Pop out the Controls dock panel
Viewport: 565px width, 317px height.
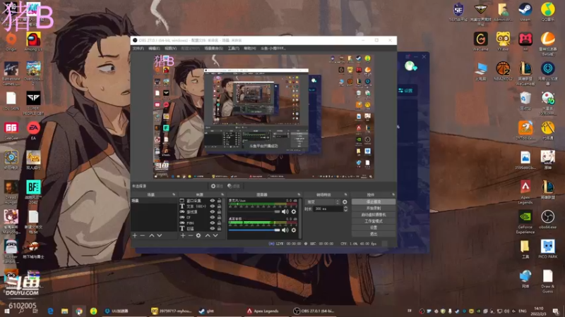click(393, 194)
